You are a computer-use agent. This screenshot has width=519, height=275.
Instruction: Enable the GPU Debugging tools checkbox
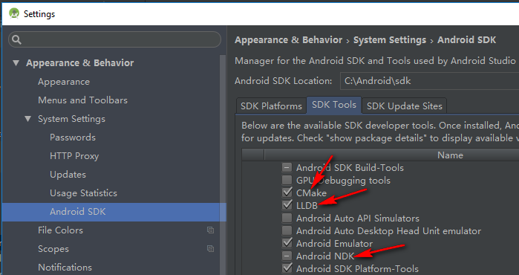pyautogui.click(x=287, y=181)
